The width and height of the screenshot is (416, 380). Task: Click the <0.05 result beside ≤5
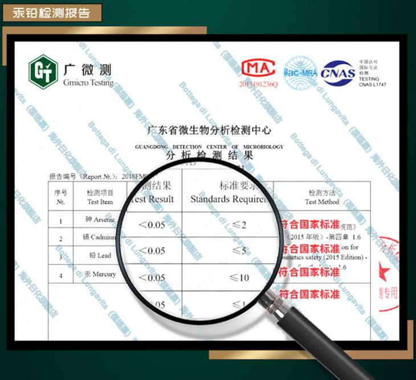(152, 250)
